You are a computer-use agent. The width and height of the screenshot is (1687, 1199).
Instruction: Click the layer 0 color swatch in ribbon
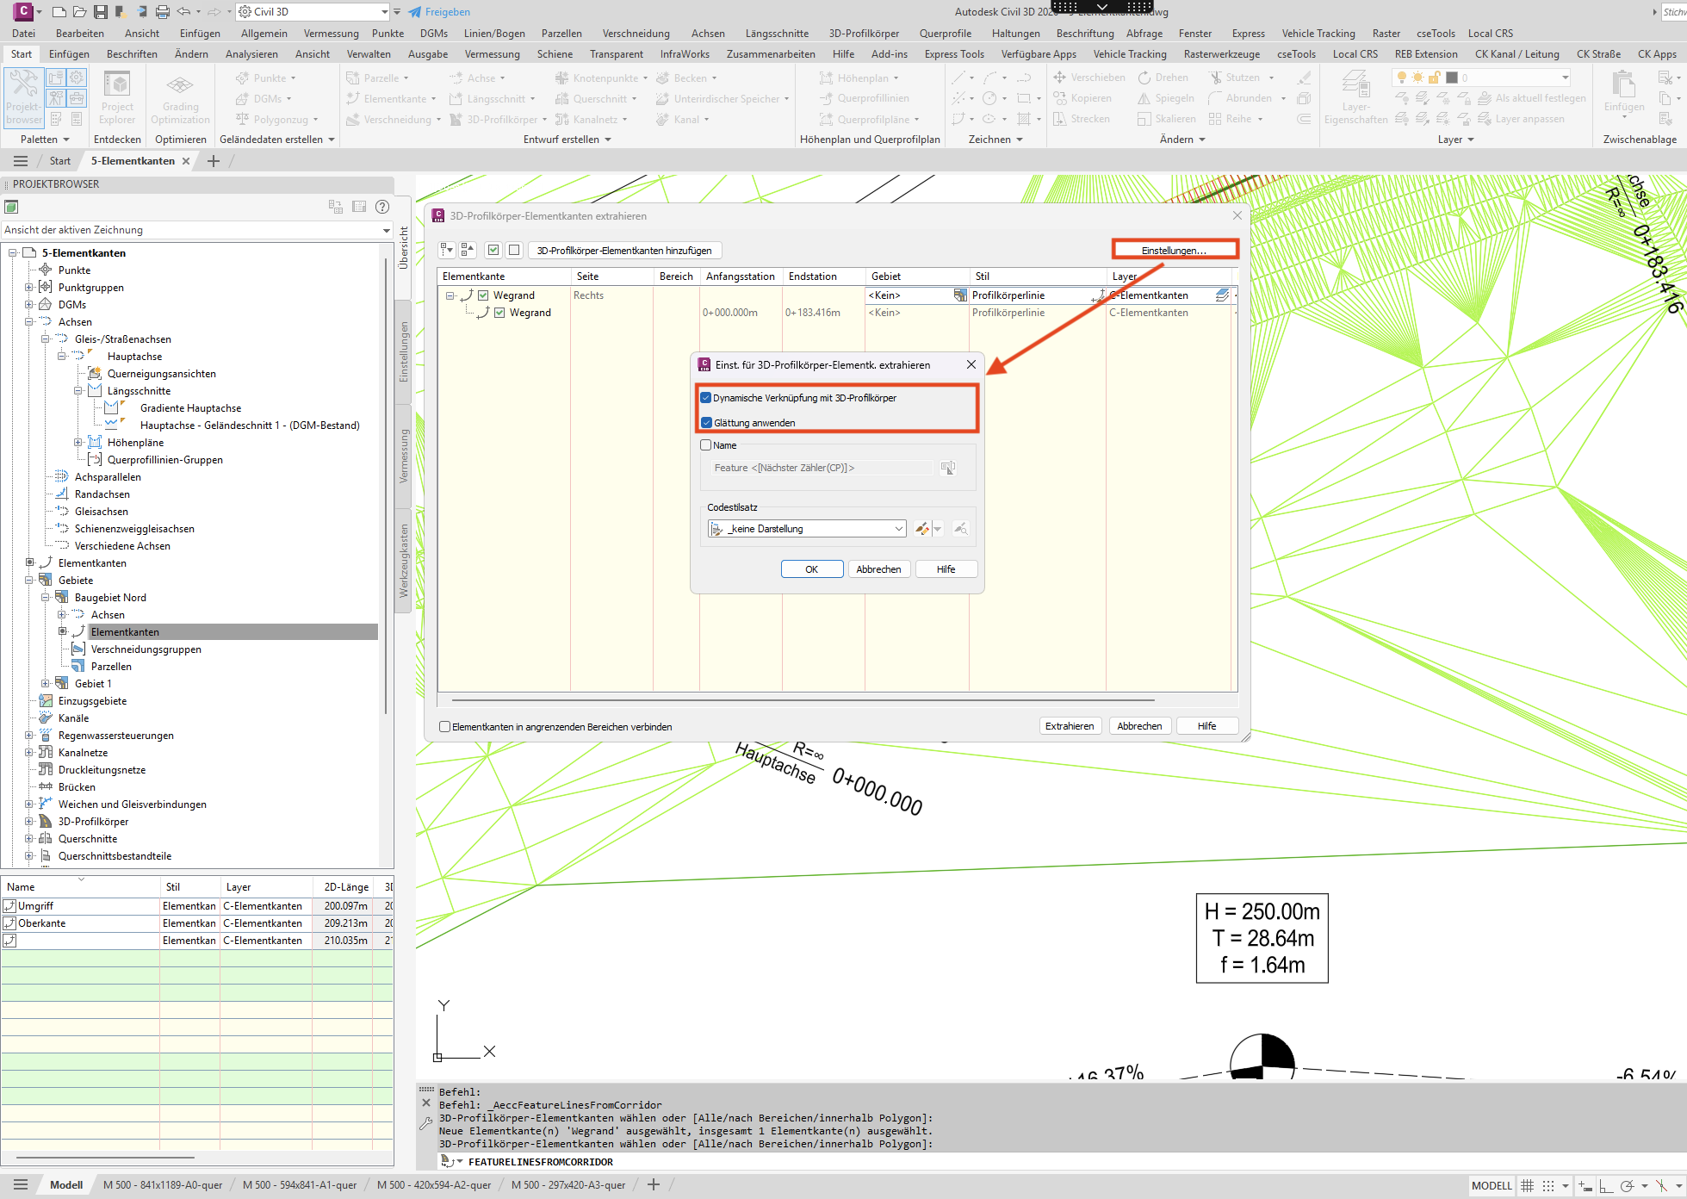(1451, 78)
